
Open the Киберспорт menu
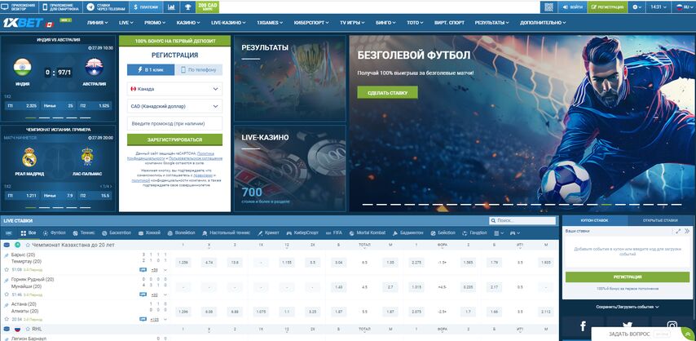click(x=311, y=23)
